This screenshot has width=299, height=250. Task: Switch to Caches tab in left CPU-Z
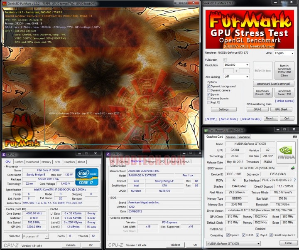tap(19, 162)
